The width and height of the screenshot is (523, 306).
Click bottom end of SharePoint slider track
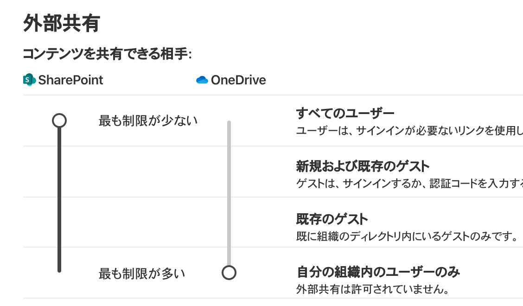point(59,270)
